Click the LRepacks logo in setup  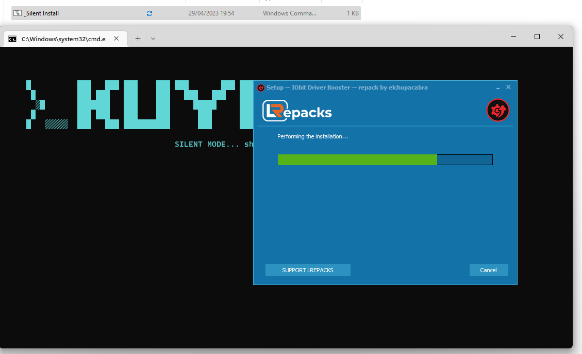297,111
